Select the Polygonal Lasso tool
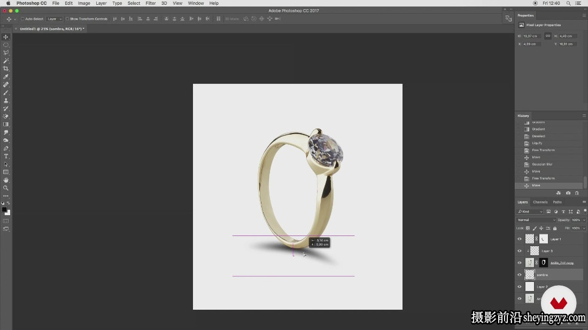 [x=6, y=53]
